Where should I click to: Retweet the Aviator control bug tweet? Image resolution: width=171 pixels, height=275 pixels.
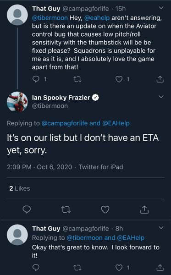(77, 79)
